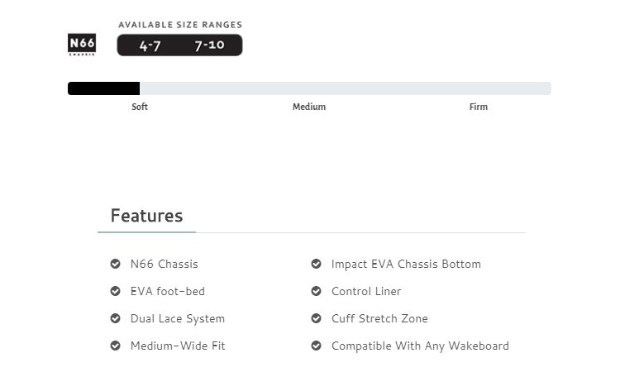Click the Firm flex label
Screen dimensions: 620x372
tap(479, 107)
